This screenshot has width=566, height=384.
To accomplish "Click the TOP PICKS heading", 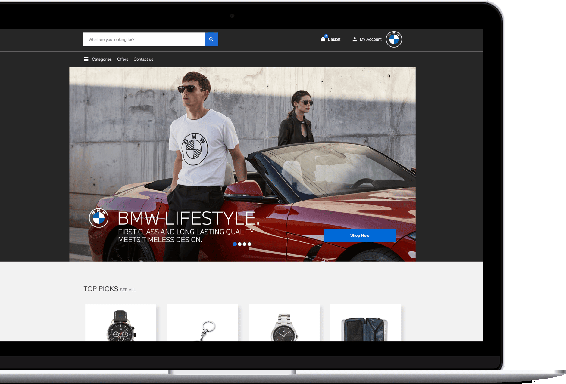I will [x=101, y=289].
